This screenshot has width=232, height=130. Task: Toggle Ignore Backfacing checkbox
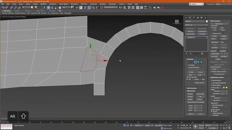coord(188,68)
